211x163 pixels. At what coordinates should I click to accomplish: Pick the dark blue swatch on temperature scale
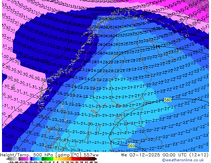31,159
